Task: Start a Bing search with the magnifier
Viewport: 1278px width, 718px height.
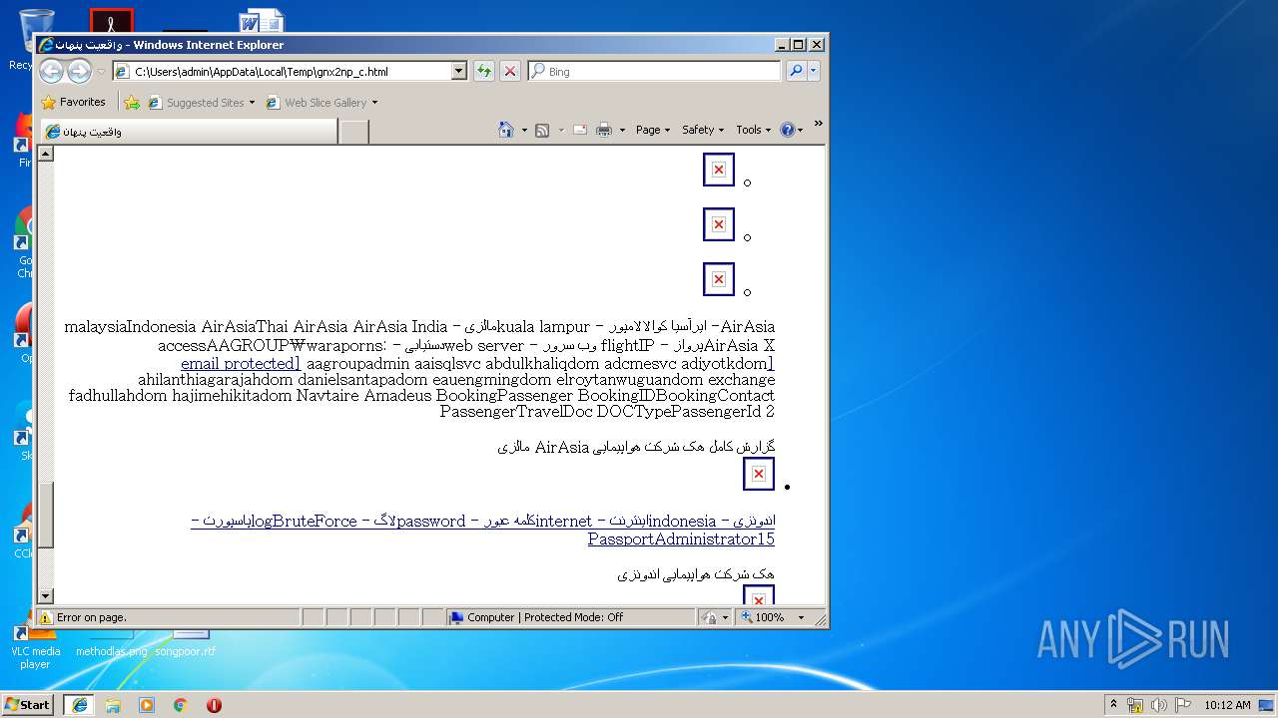Action: (796, 71)
